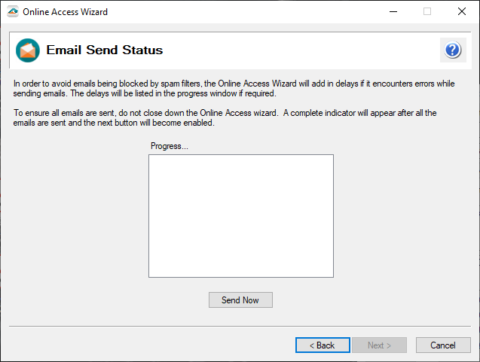Click the 'Email Send Status' heading
The height and width of the screenshot is (362, 480).
(105, 50)
